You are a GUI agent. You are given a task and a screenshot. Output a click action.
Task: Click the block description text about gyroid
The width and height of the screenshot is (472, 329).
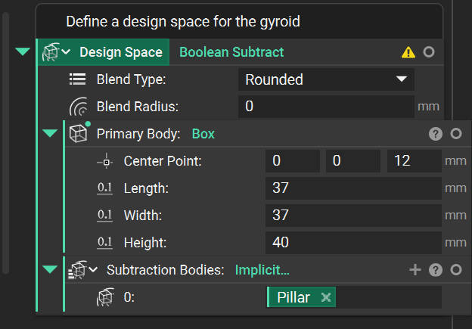[x=183, y=22]
